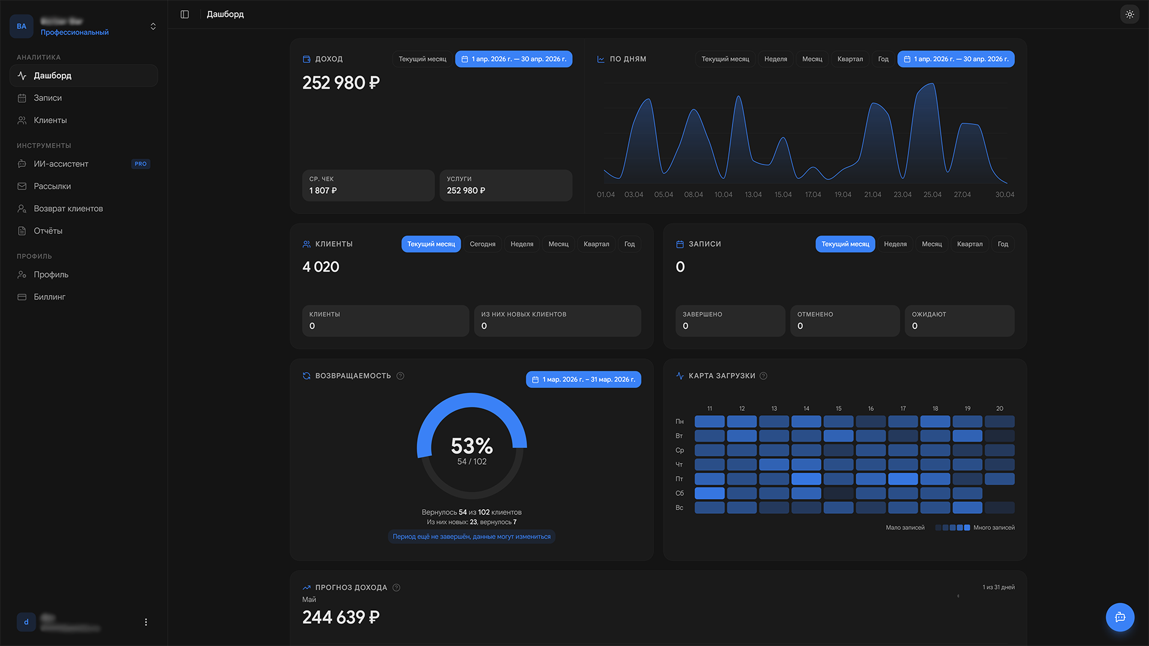The height and width of the screenshot is (646, 1149).
Task: Click the Карта загрузки pulse icon
Action: (680, 376)
